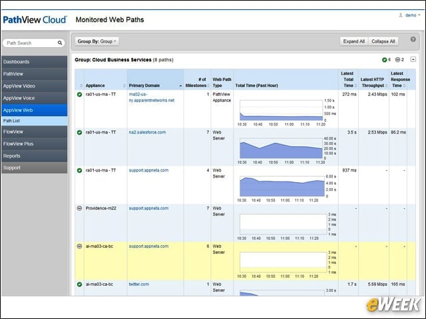
Task: Open the demo user menu arrow
Action: (x=419, y=15)
